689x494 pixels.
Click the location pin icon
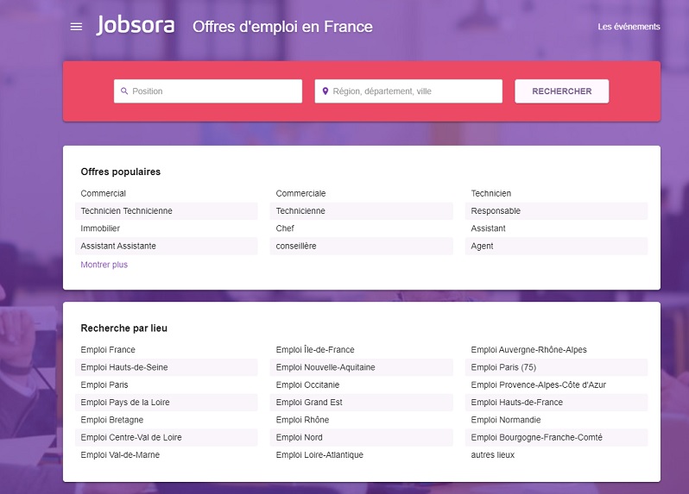click(x=326, y=91)
